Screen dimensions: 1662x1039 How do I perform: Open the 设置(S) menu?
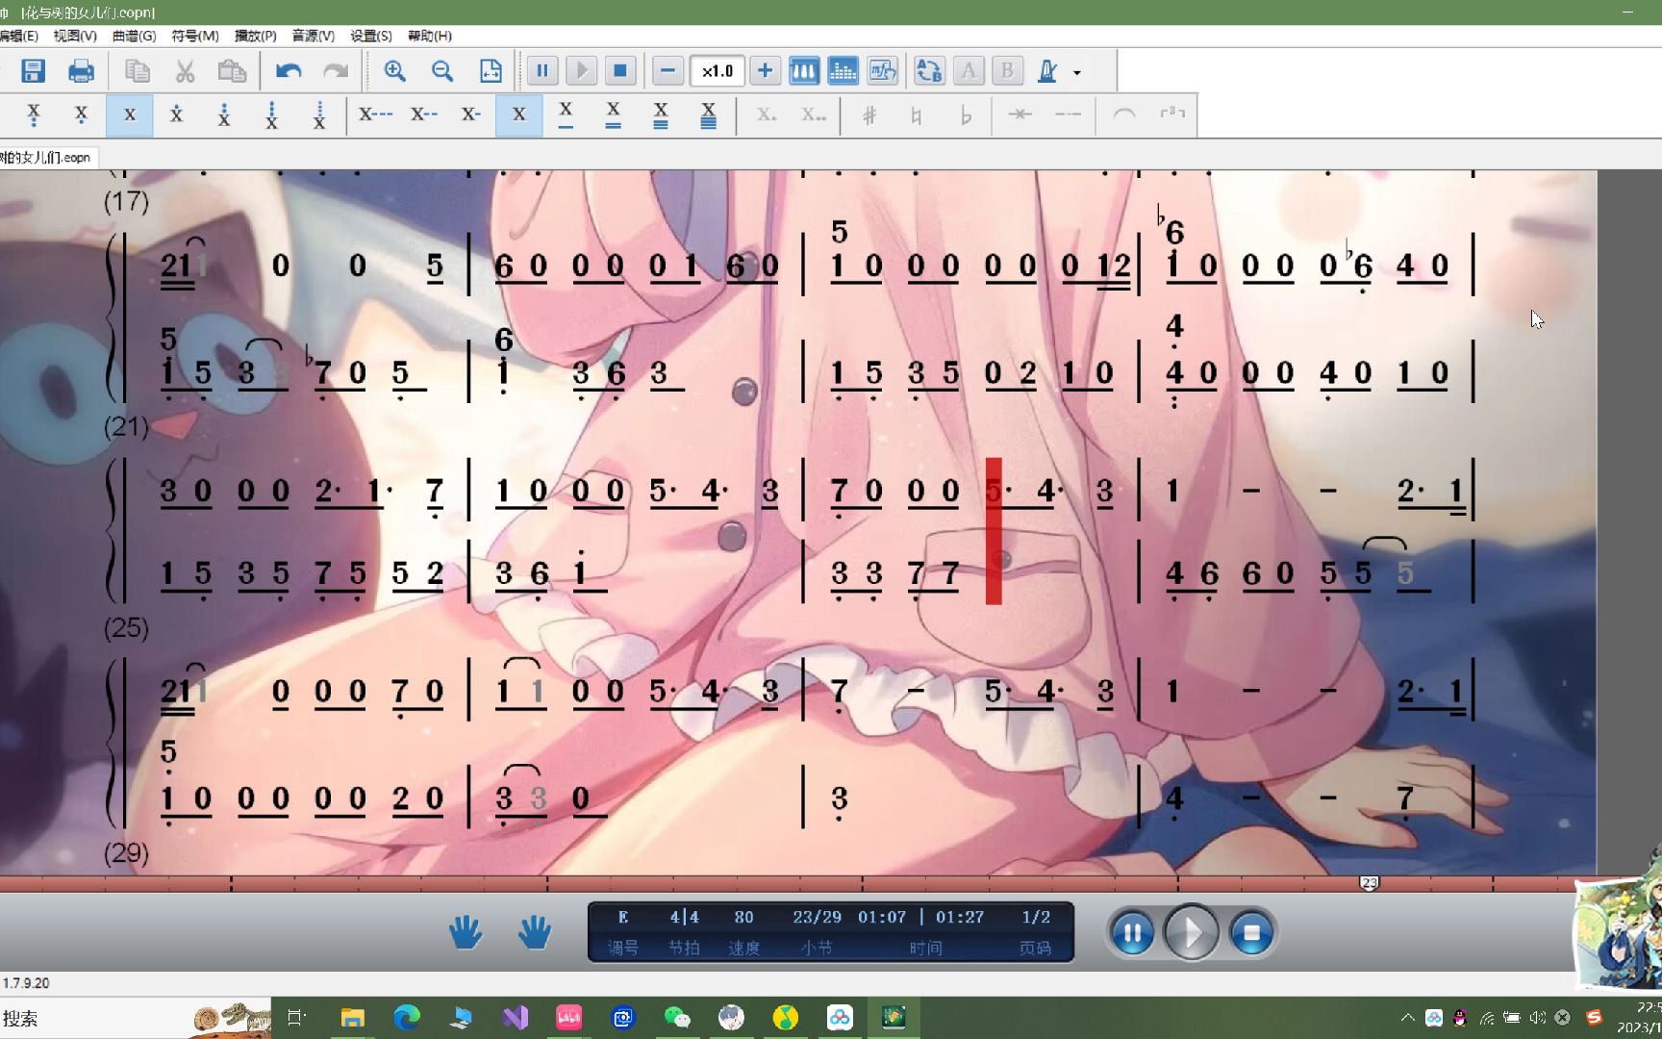(371, 36)
